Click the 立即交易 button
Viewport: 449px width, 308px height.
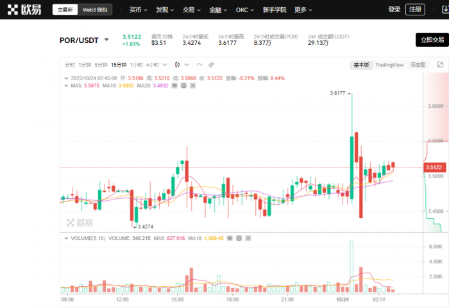(432, 40)
